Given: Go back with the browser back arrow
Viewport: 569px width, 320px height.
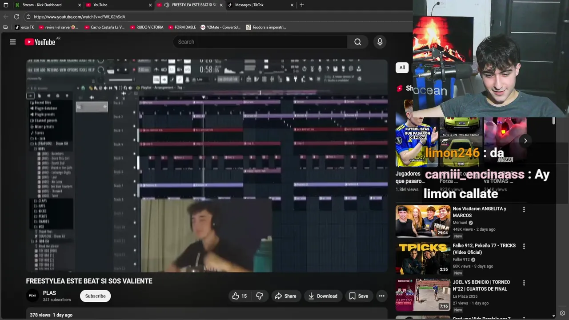Looking at the screenshot, I should pos(6,16).
